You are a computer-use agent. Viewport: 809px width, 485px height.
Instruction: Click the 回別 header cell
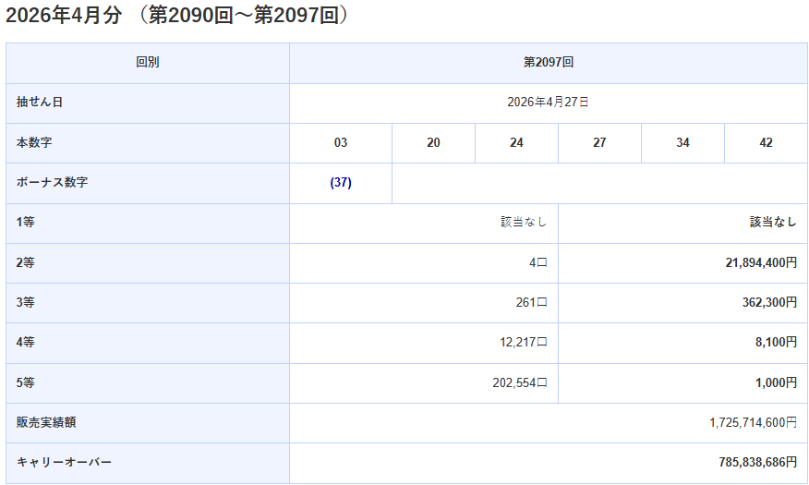(x=148, y=63)
